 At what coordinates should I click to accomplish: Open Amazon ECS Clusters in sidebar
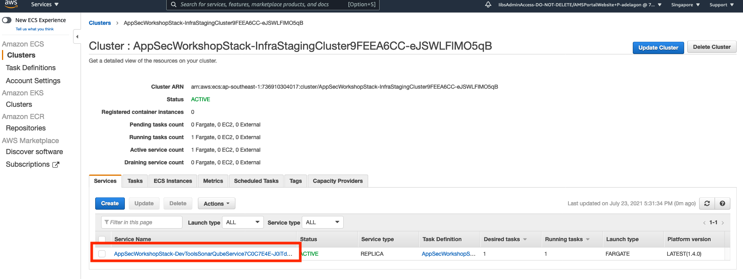click(x=21, y=55)
